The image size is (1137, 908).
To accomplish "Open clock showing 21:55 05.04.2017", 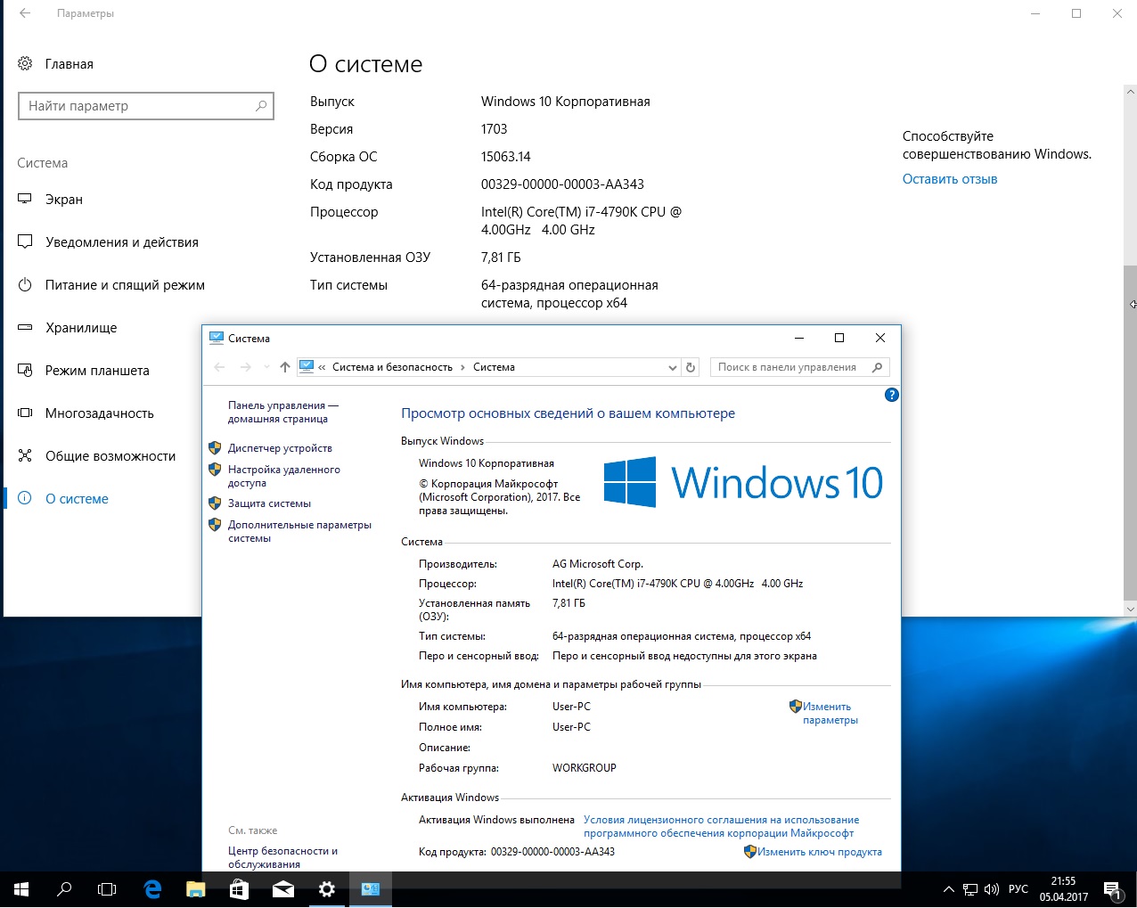I will click(x=1064, y=889).
